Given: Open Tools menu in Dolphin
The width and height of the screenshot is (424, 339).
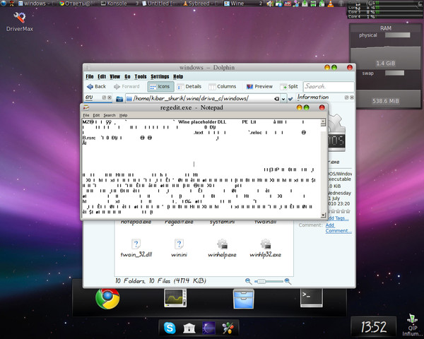Looking at the screenshot, I should pos(141,76).
